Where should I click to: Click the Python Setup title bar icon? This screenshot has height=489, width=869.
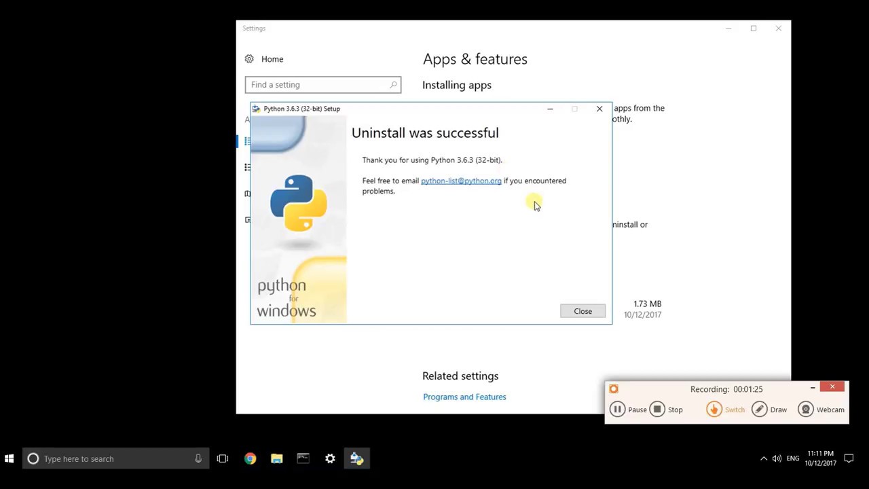tap(256, 109)
